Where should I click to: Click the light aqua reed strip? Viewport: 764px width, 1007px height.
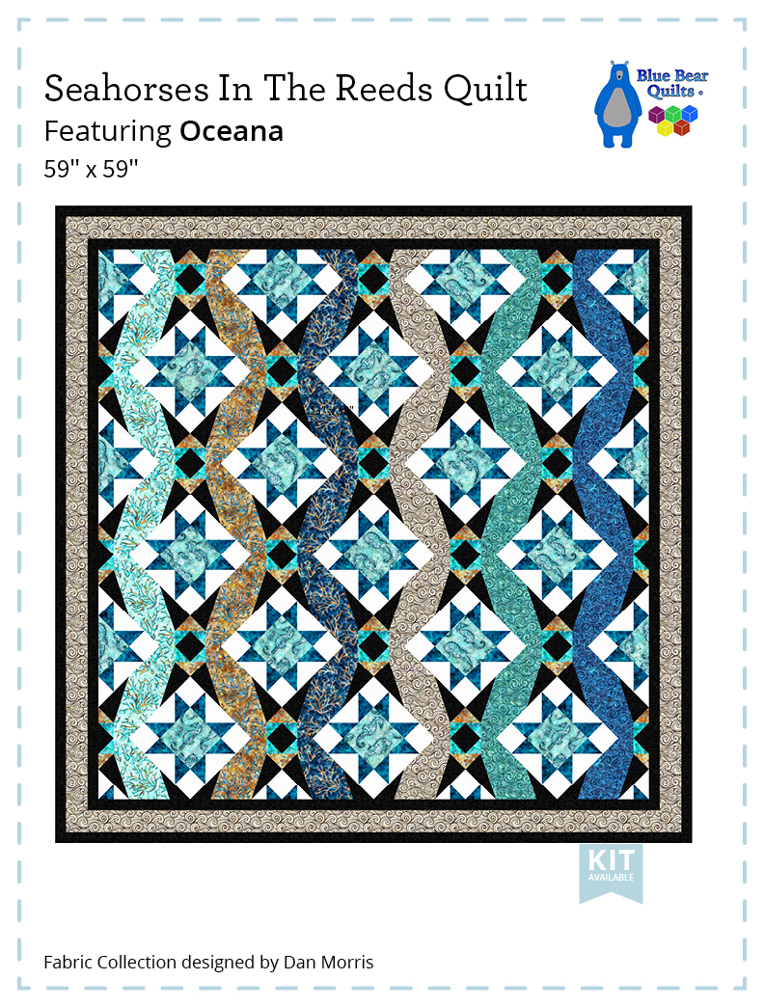click(139, 525)
